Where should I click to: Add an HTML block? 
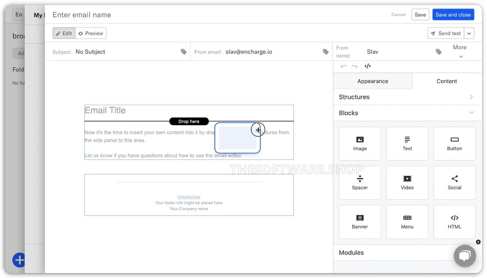(x=454, y=222)
